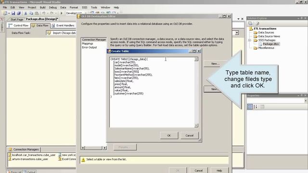Open the SSIS menu
308x173 pixels.
(85, 8)
